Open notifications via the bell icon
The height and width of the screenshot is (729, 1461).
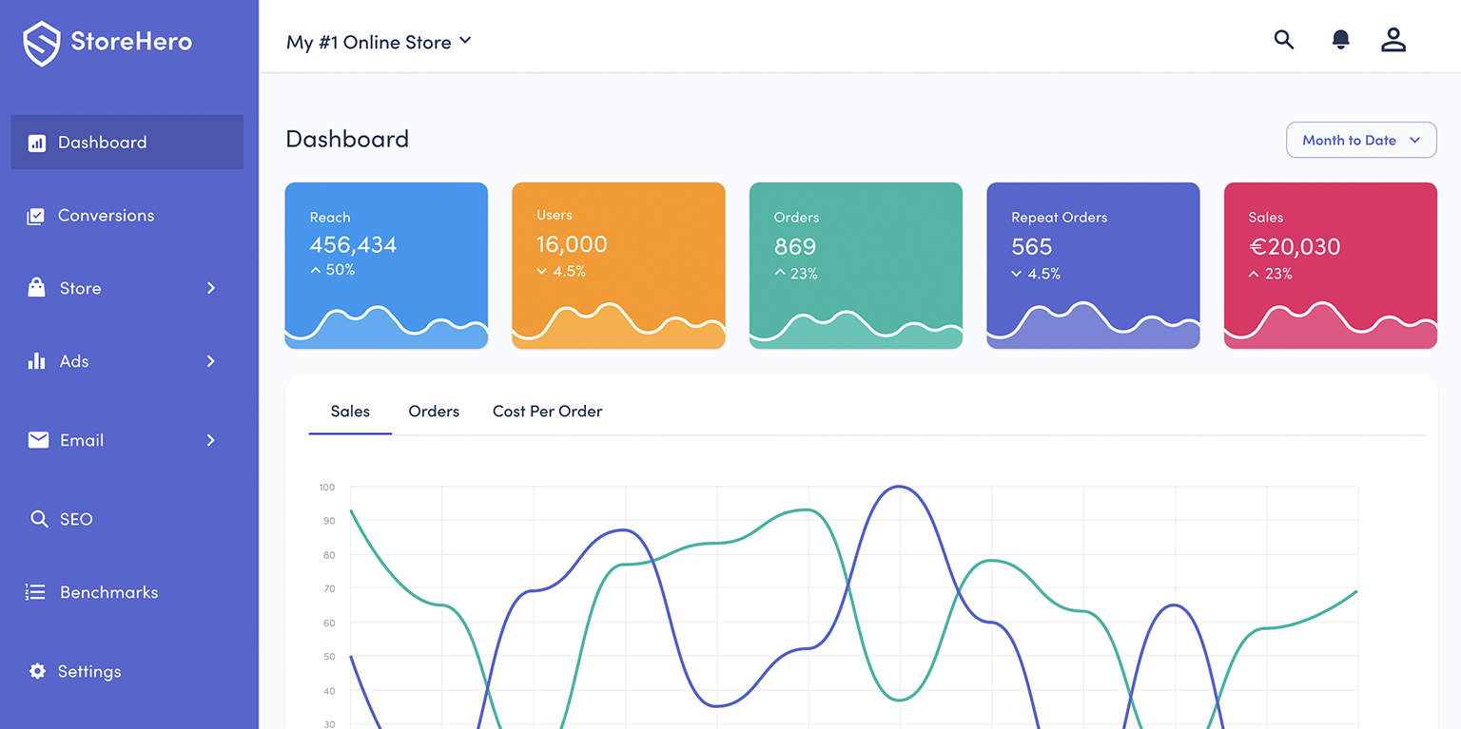(x=1340, y=40)
